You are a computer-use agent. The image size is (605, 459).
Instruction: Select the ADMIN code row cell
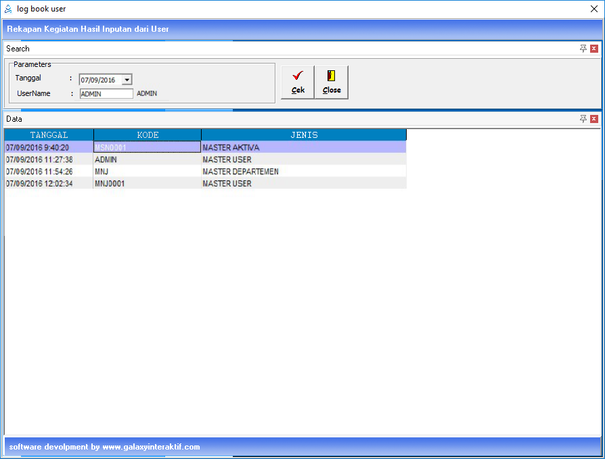click(x=147, y=160)
